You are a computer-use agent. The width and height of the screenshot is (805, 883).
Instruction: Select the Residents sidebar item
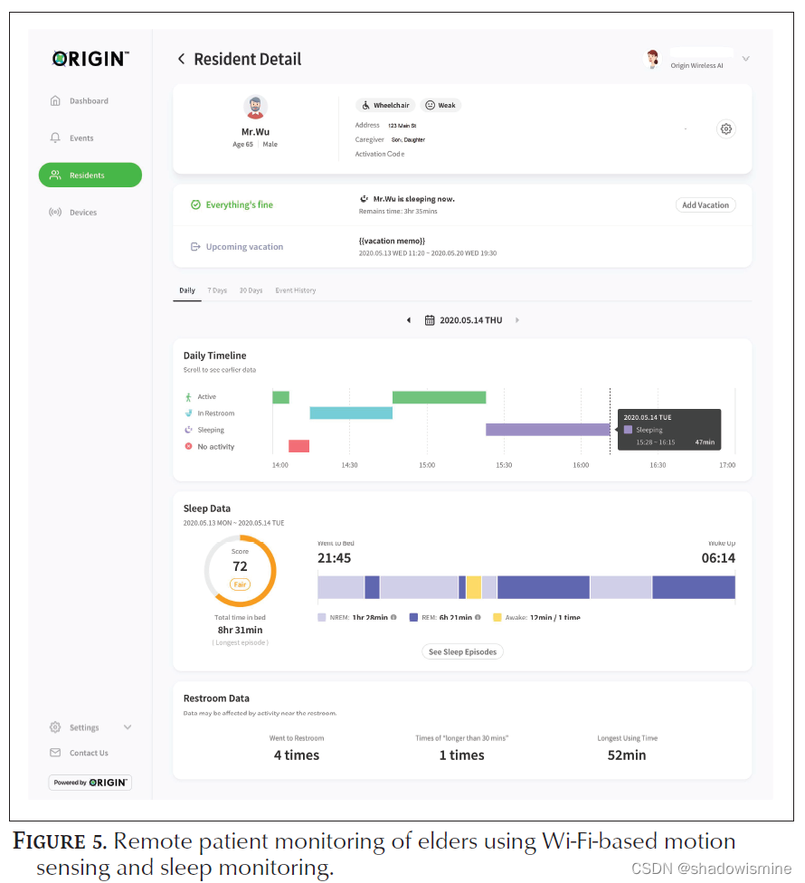[90, 176]
